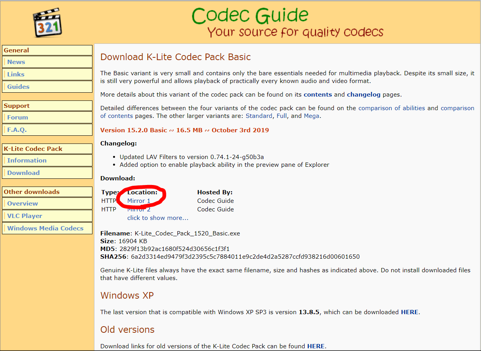Click 'Added option to enable playback' entry
The width and height of the screenshot is (481, 351).
(224, 165)
